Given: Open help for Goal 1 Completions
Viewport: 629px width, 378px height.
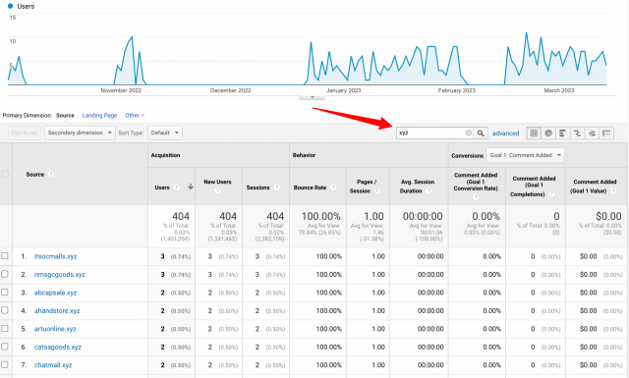Looking at the screenshot, I should (x=551, y=194).
